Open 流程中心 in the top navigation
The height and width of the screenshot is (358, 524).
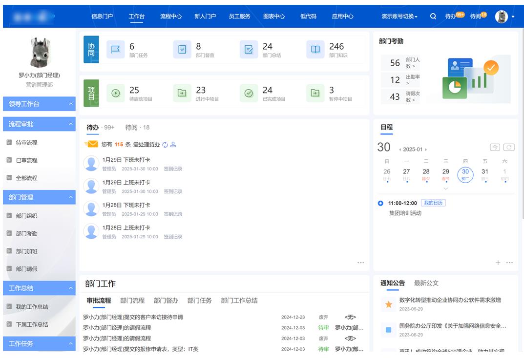[x=171, y=17]
